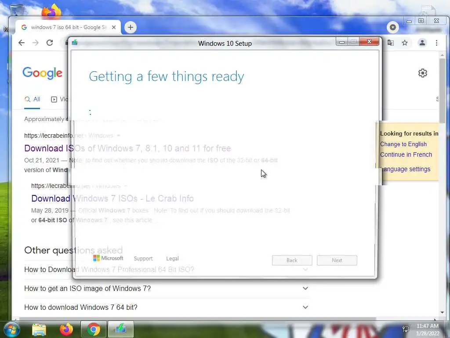450x338 pixels.
Task: Click the Chrome back arrow
Action: 22,43
